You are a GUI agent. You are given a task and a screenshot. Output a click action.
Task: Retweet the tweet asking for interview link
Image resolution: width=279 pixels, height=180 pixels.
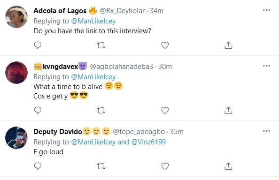101,45
